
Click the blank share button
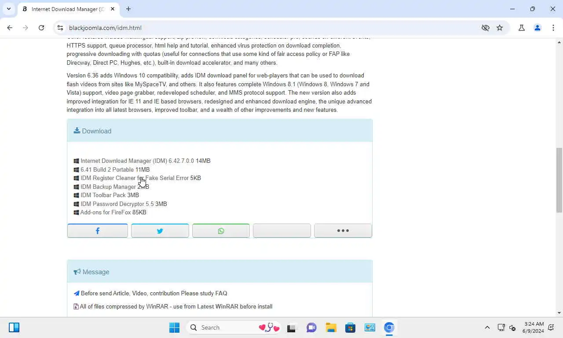[282, 231]
